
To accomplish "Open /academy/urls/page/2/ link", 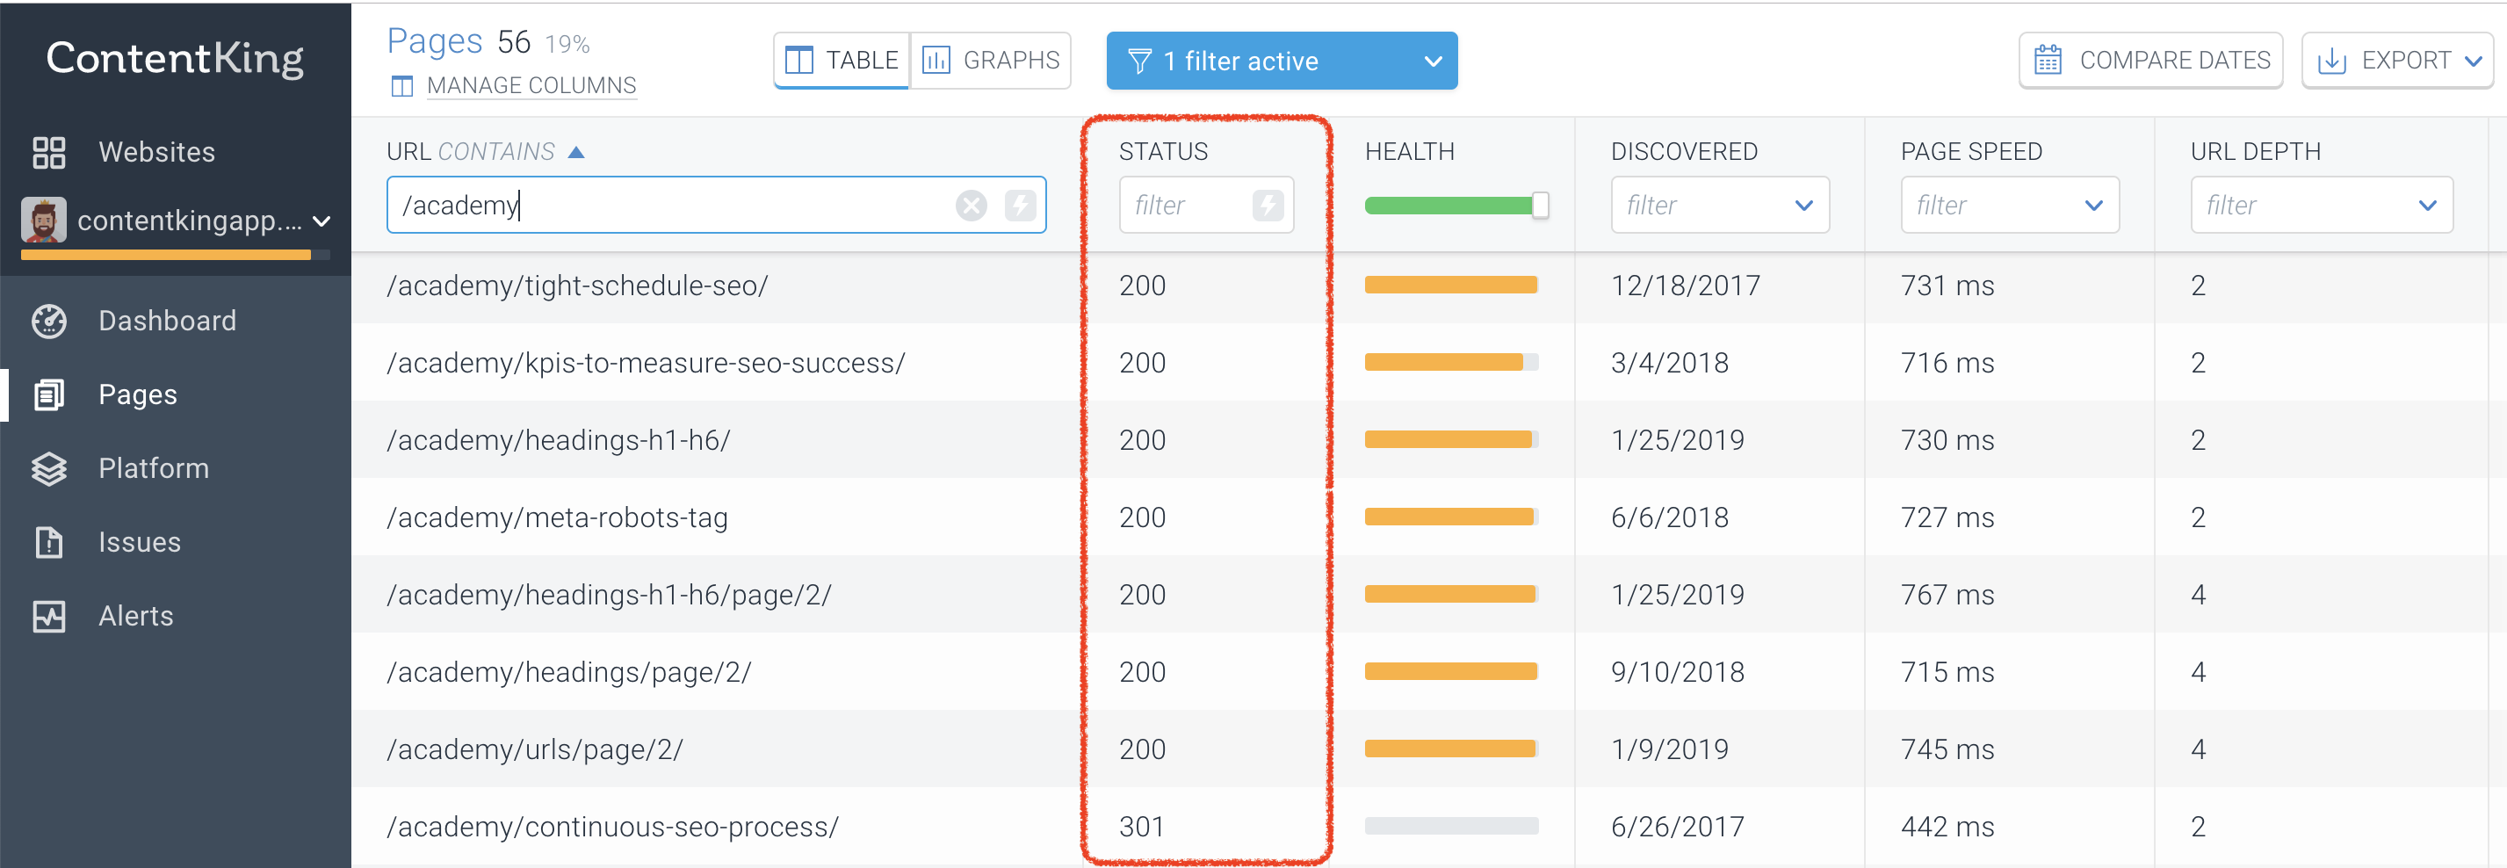I will pos(534,750).
